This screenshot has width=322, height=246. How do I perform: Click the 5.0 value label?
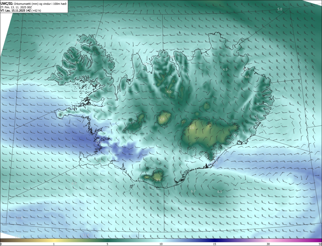280,9
